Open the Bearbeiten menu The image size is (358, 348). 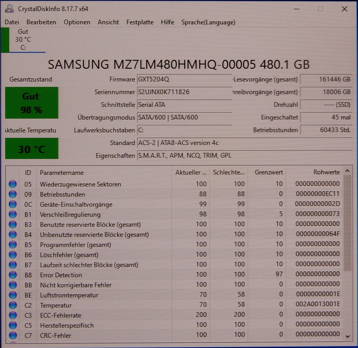pos(41,22)
